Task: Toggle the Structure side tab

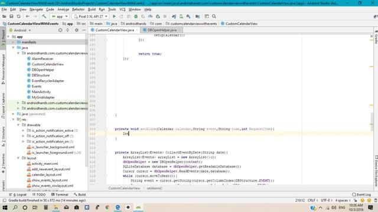Action: point(3,137)
